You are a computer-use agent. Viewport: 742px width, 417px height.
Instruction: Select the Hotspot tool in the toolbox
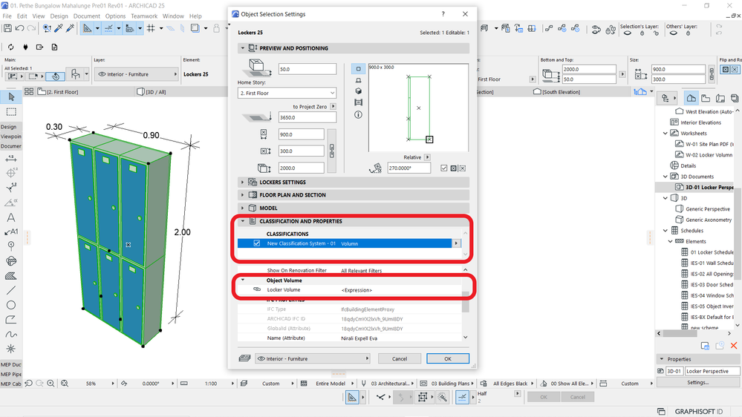point(11,349)
